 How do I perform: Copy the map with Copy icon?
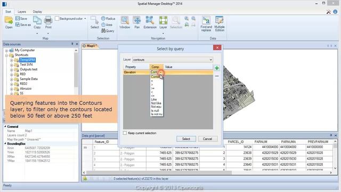[37, 22]
